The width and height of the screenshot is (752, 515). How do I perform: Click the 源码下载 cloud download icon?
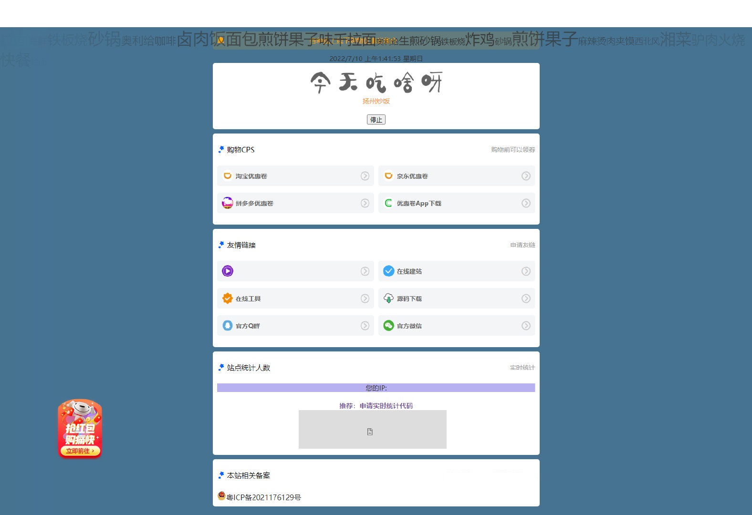[x=388, y=299]
